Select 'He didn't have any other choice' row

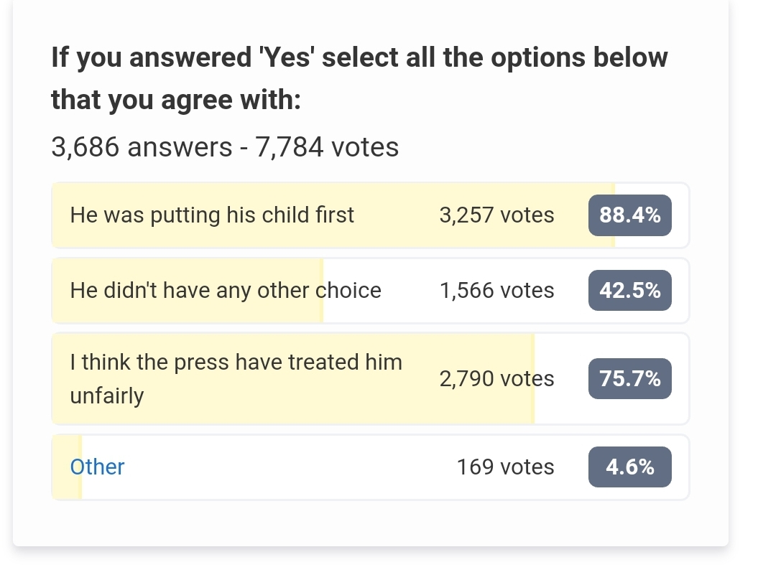(x=370, y=290)
